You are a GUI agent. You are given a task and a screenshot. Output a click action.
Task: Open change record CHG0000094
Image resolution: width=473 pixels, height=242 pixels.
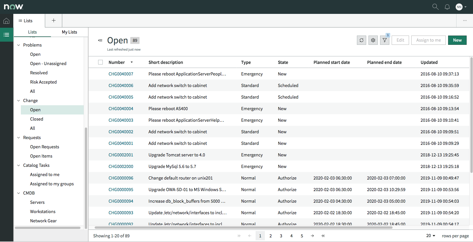tap(121, 201)
